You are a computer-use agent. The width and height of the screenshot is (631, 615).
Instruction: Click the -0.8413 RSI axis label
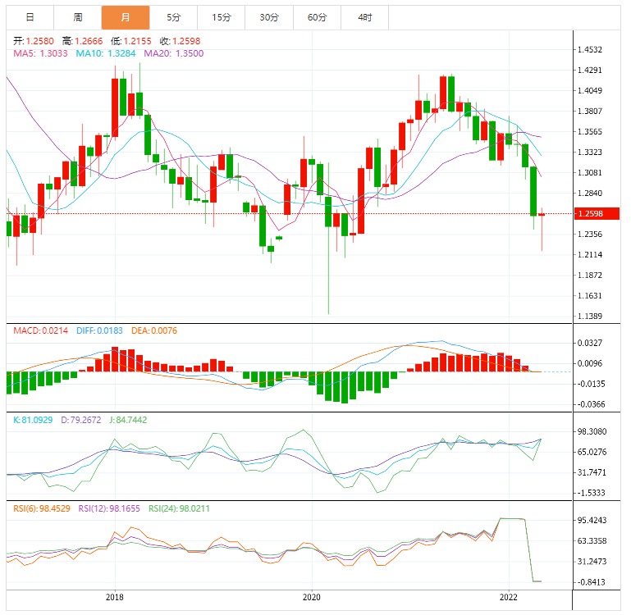(x=591, y=582)
